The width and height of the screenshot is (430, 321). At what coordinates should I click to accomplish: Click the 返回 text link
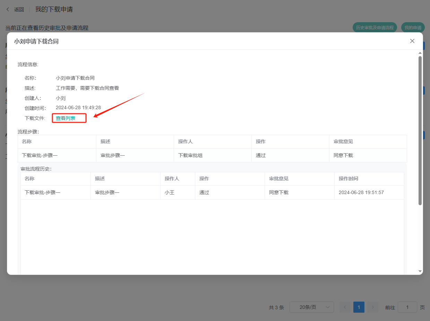tap(19, 9)
